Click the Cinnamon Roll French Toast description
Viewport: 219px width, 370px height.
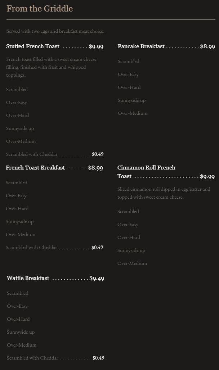[x=164, y=193]
